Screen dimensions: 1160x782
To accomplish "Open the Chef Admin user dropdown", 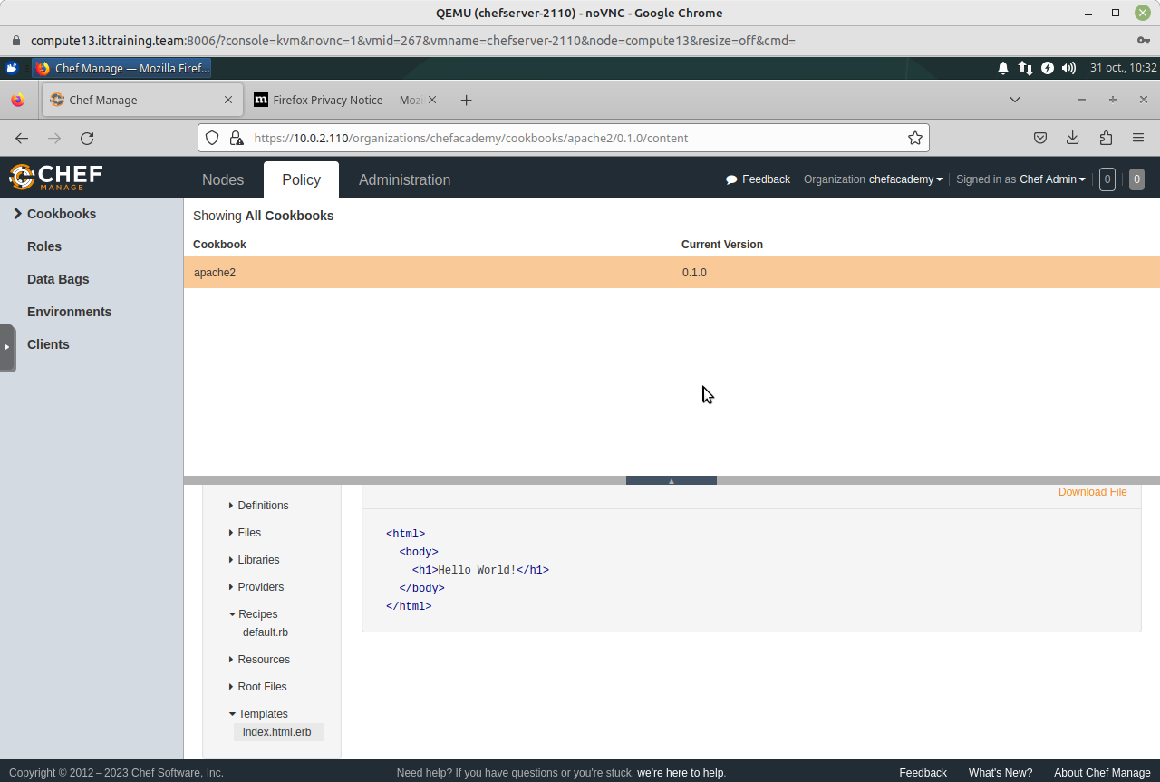I will [x=1051, y=179].
